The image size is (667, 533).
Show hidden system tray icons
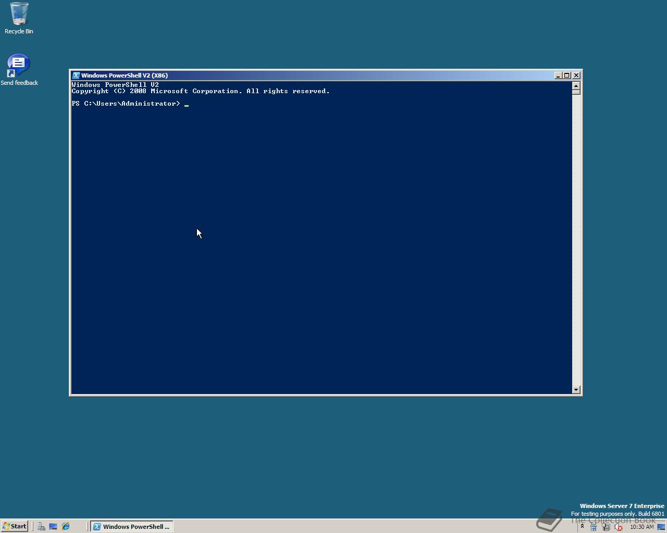(x=582, y=526)
